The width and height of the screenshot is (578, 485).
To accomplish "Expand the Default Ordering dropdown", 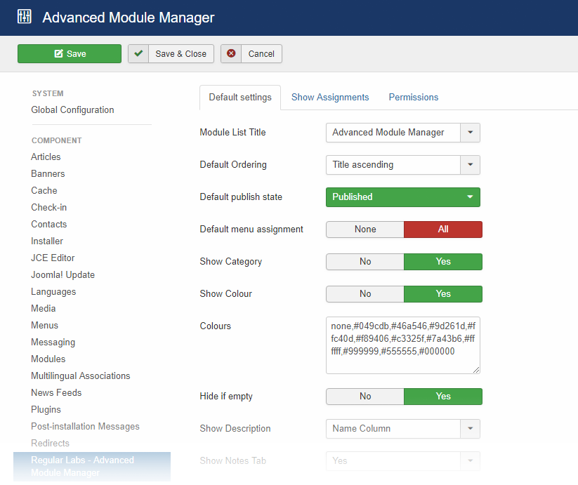I will click(470, 165).
